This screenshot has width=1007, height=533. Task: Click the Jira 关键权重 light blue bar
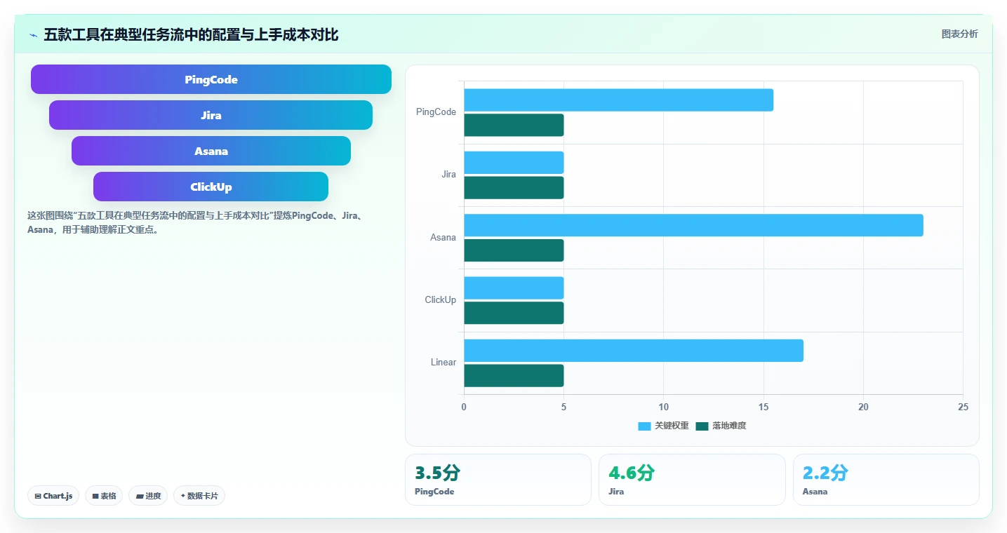(x=514, y=163)
